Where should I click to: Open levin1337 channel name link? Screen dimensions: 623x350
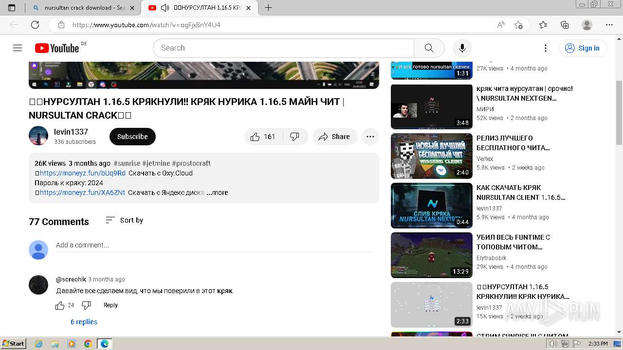[x=71, y=132]
